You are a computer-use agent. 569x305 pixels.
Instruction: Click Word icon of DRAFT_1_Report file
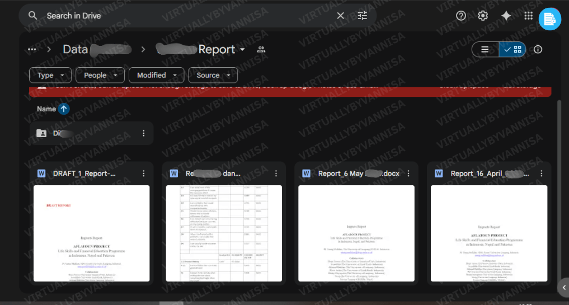point(41,173)
